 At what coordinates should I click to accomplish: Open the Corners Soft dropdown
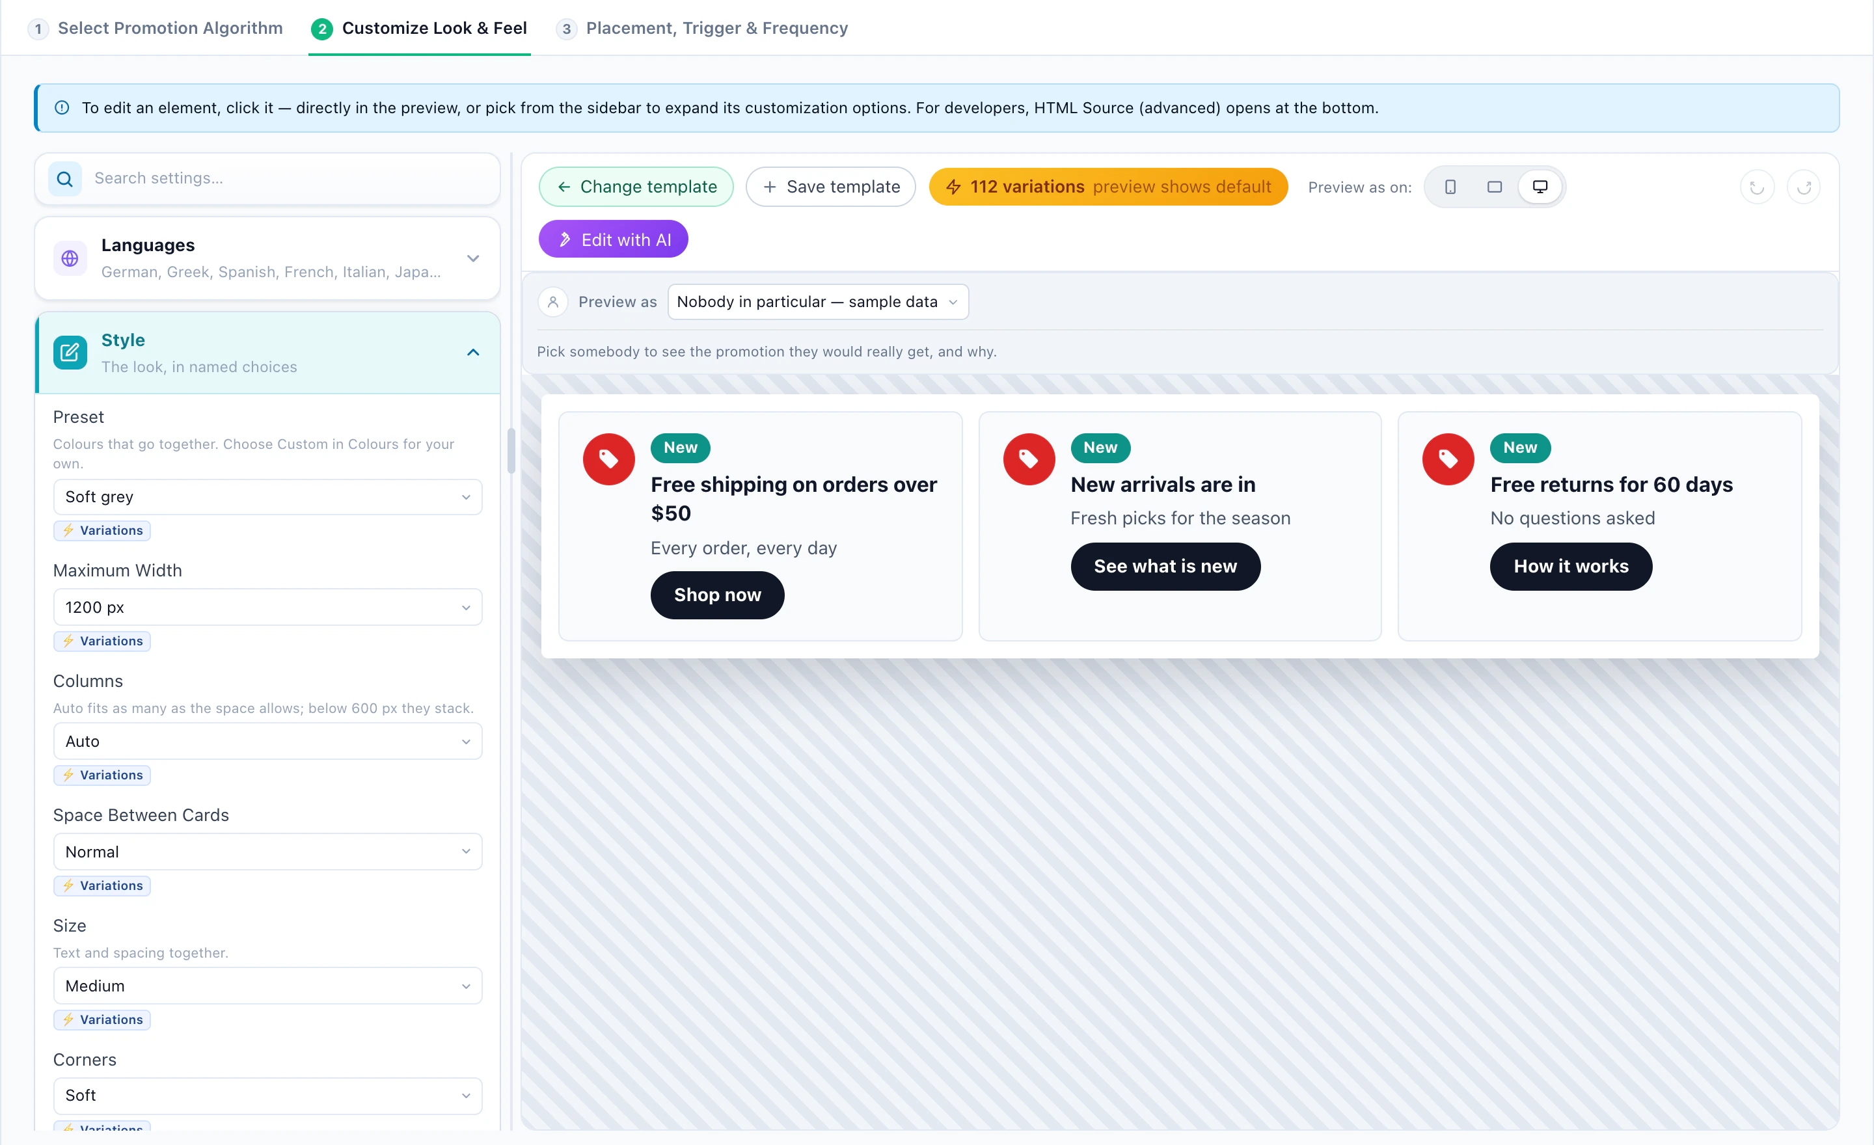point(267,1096)
